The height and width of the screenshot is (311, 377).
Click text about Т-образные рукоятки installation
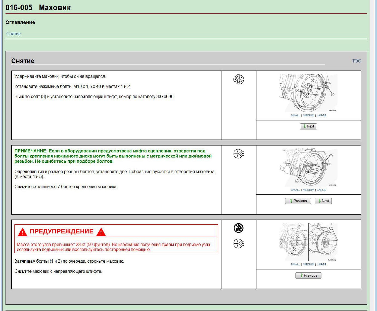pyautogui.click(x=115, y=174)
